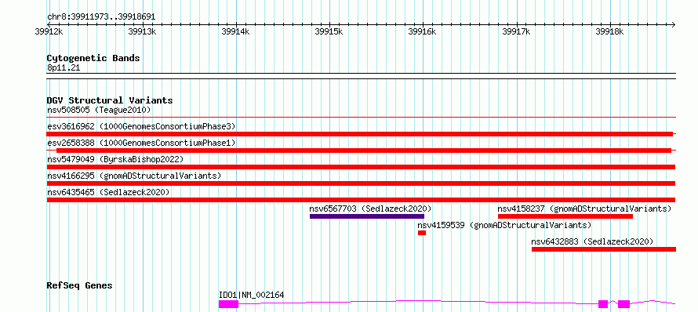Click the nsv6435465 red variant bar

coord(361,200)
